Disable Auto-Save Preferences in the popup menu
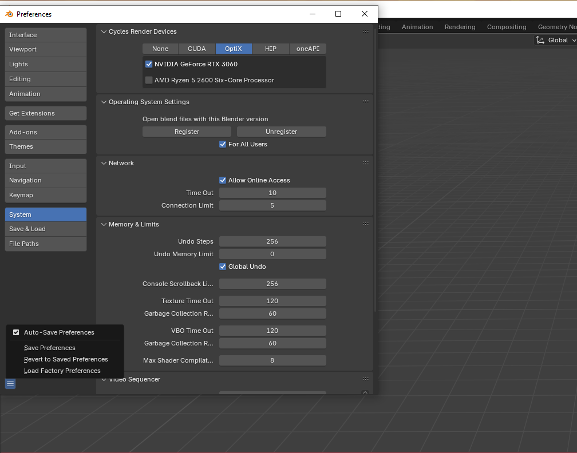 click(16, 332)
